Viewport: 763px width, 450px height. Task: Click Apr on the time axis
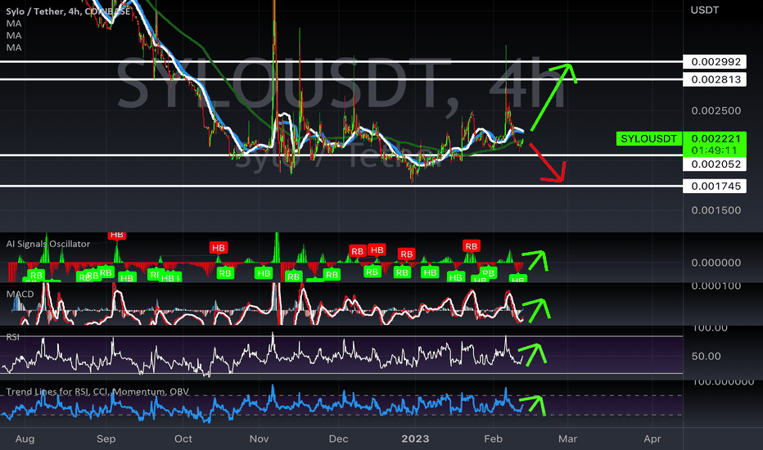[x=652, y=439]
